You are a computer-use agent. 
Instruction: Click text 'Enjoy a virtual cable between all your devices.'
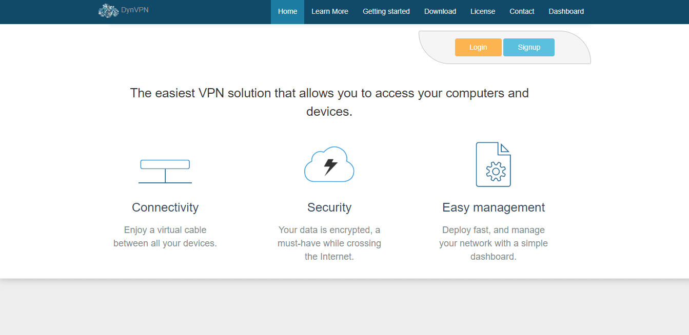(x=165, y=237)
